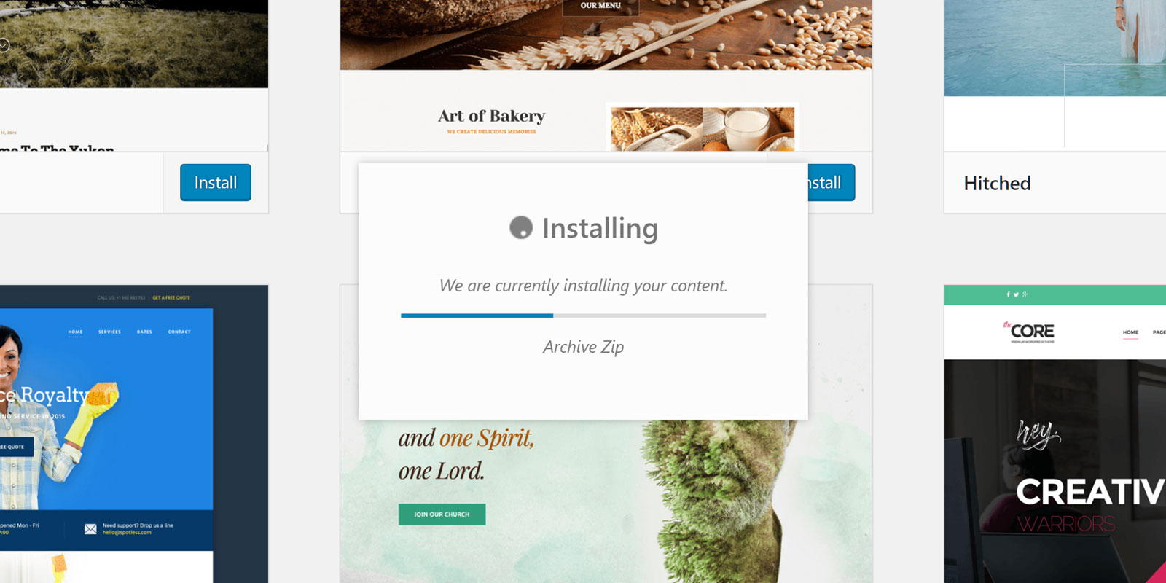Click the partially hidden Install button
The height and width of the screenshot is (583, 1166).
click(831, 182)
